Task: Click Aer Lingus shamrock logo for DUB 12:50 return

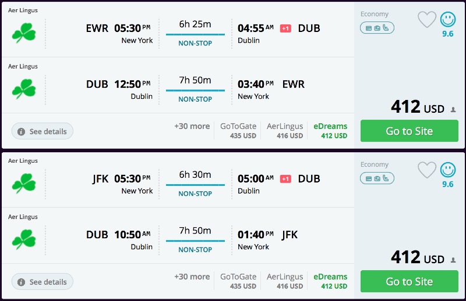Action: tap(24, 89)
